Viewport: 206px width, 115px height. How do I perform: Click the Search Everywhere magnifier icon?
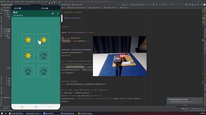point(201,4)
